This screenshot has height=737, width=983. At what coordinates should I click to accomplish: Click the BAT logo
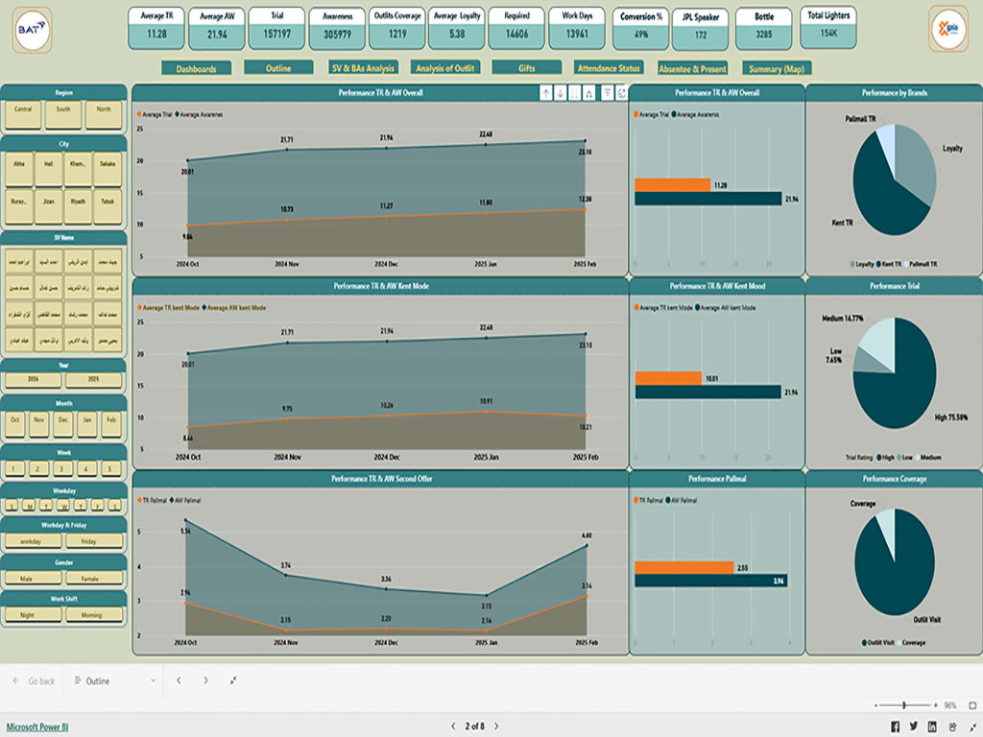click(x=32, y=30)
